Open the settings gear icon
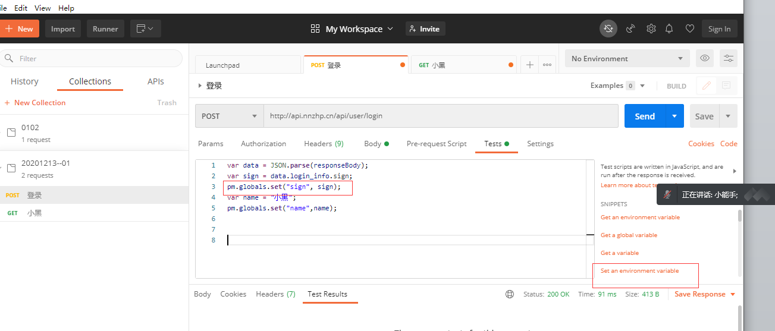 pyautogui.click(x=651, y=29)
